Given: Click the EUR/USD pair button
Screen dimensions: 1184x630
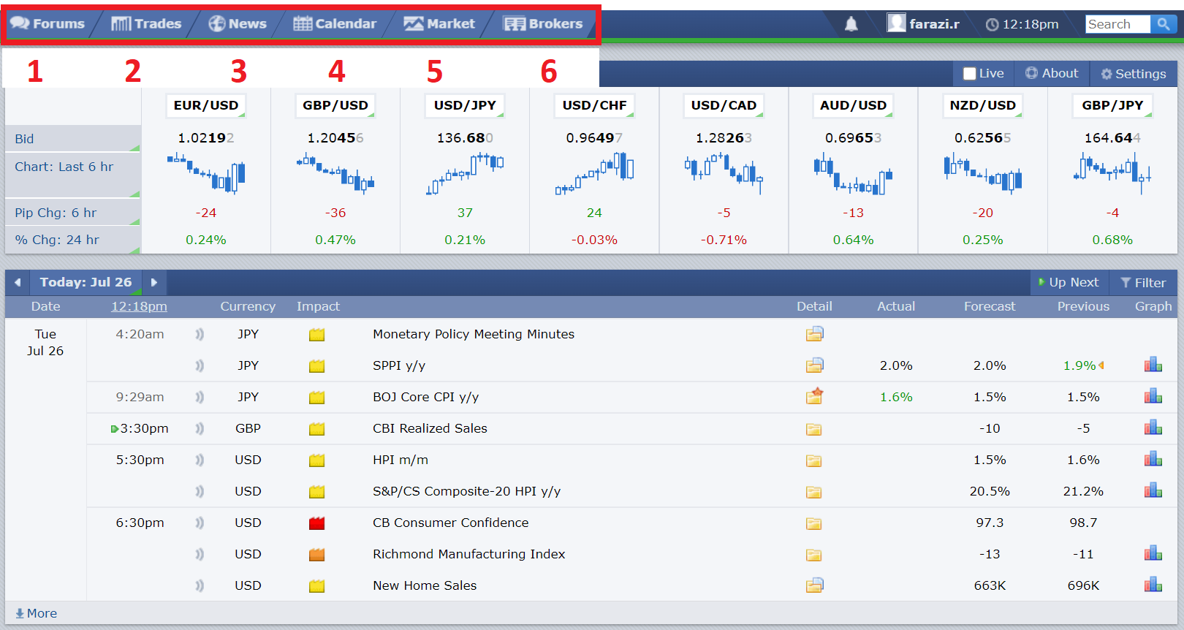Looking at the screenshot, I should [x=206, y=105].
